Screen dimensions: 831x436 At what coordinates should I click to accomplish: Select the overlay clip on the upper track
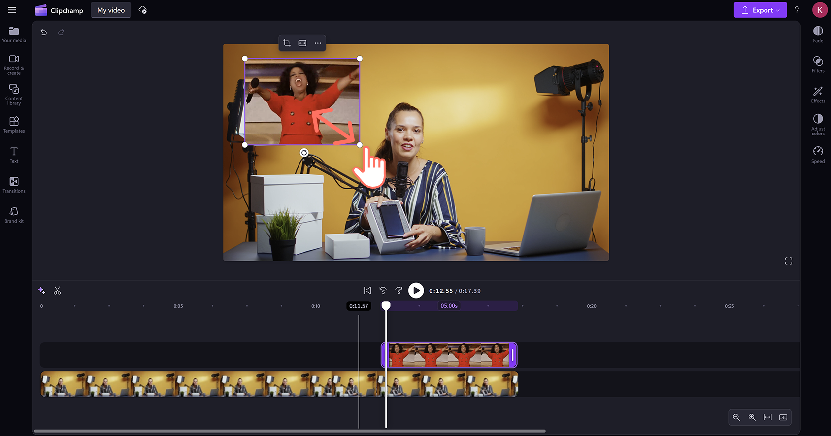449,355
